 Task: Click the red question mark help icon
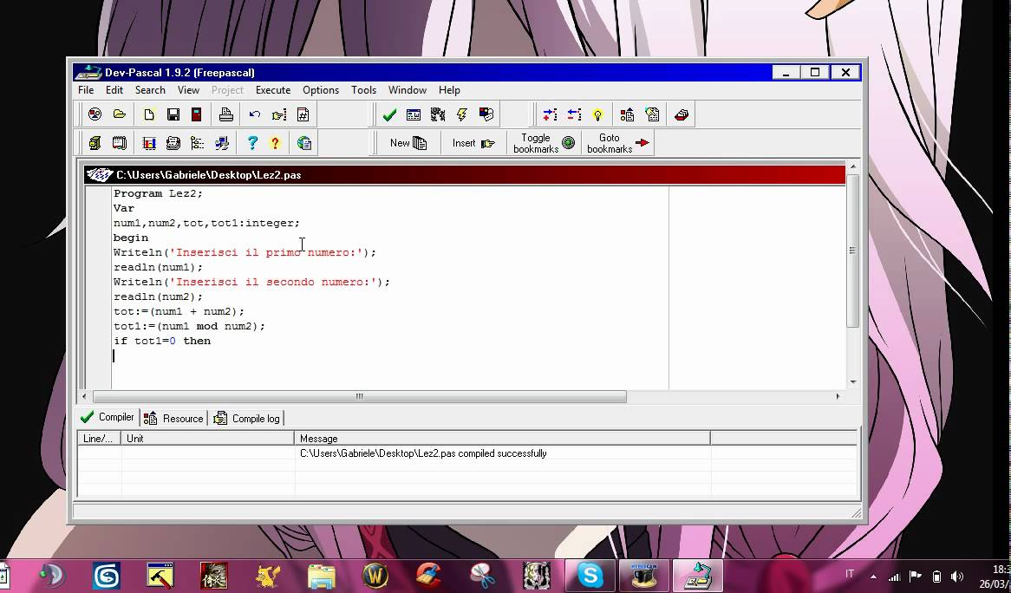tap(276, 143)
